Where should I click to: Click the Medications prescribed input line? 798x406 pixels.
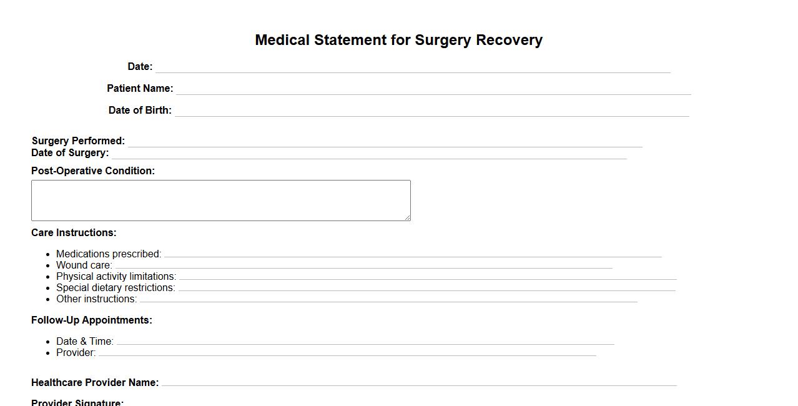click(412, 254)
